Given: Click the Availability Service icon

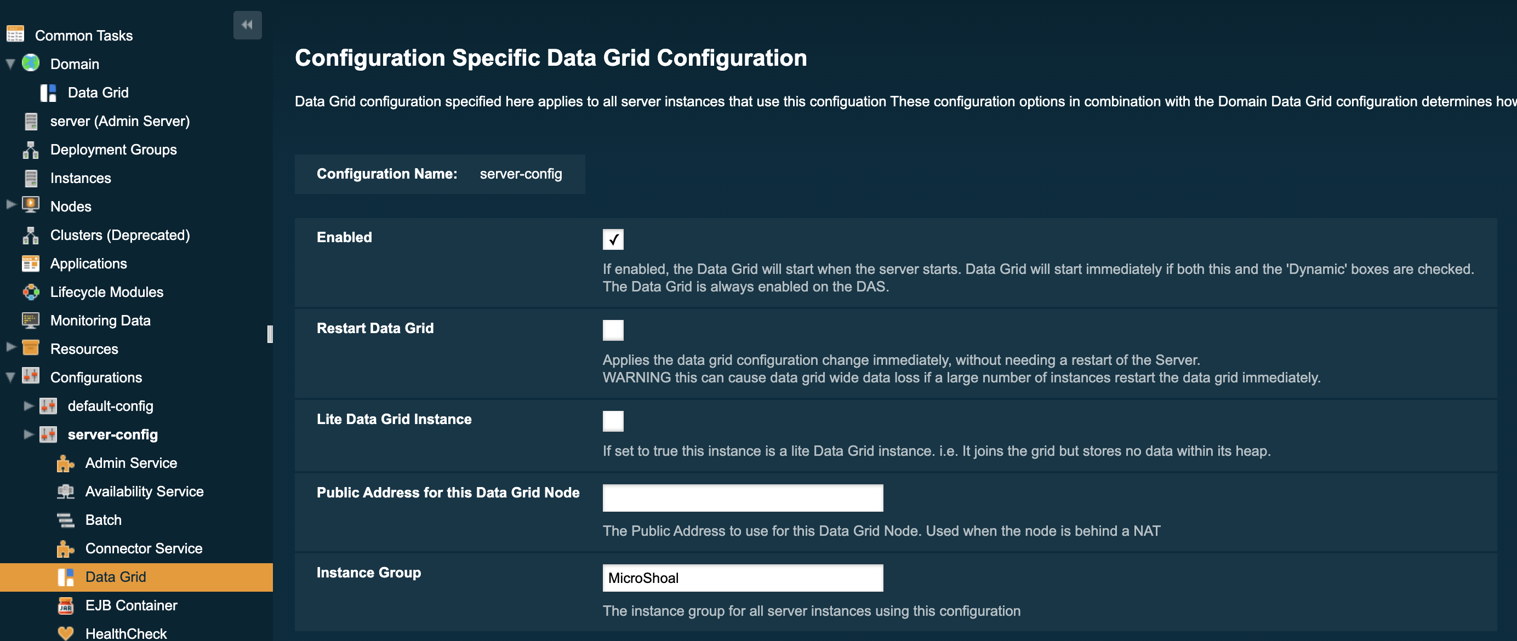Looking at the screenshot, I should tap(65, 491).
